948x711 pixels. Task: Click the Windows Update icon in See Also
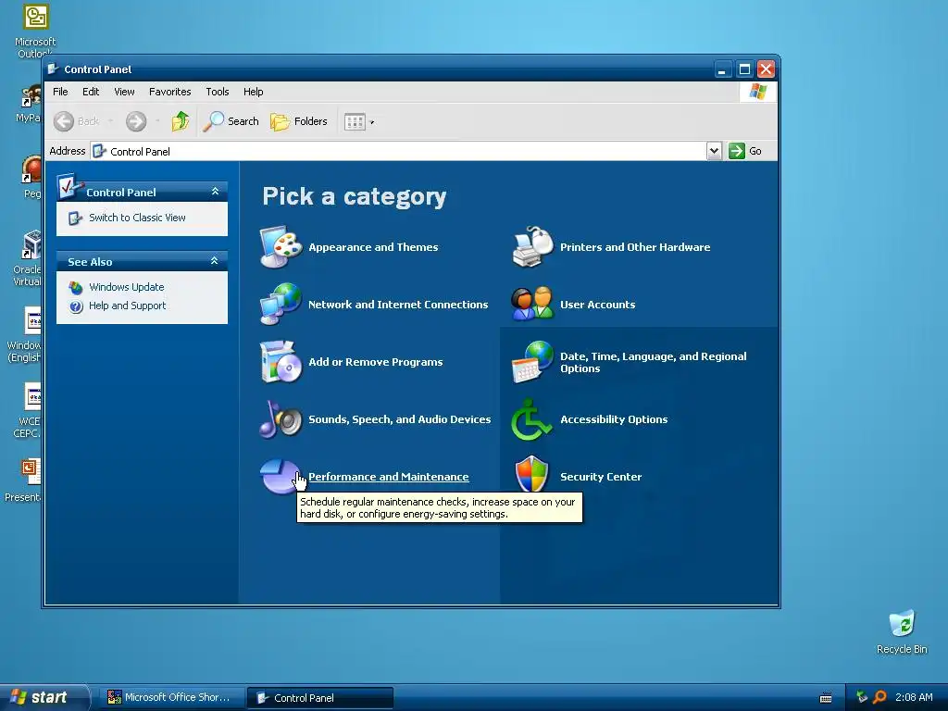coord(76,288)
